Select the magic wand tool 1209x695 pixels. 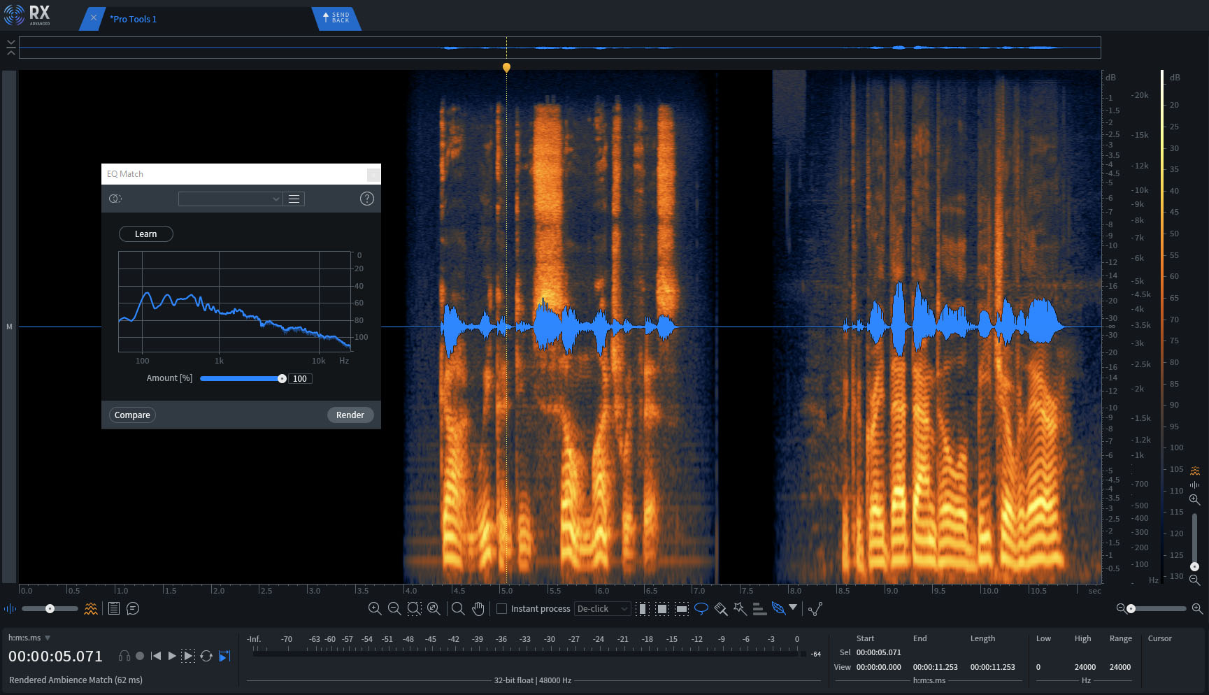click(740, 608)
